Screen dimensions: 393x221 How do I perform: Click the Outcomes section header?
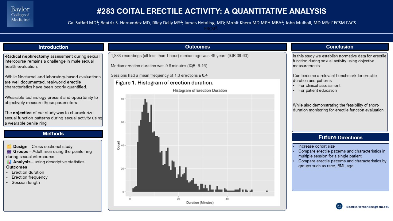pos(197,47)
